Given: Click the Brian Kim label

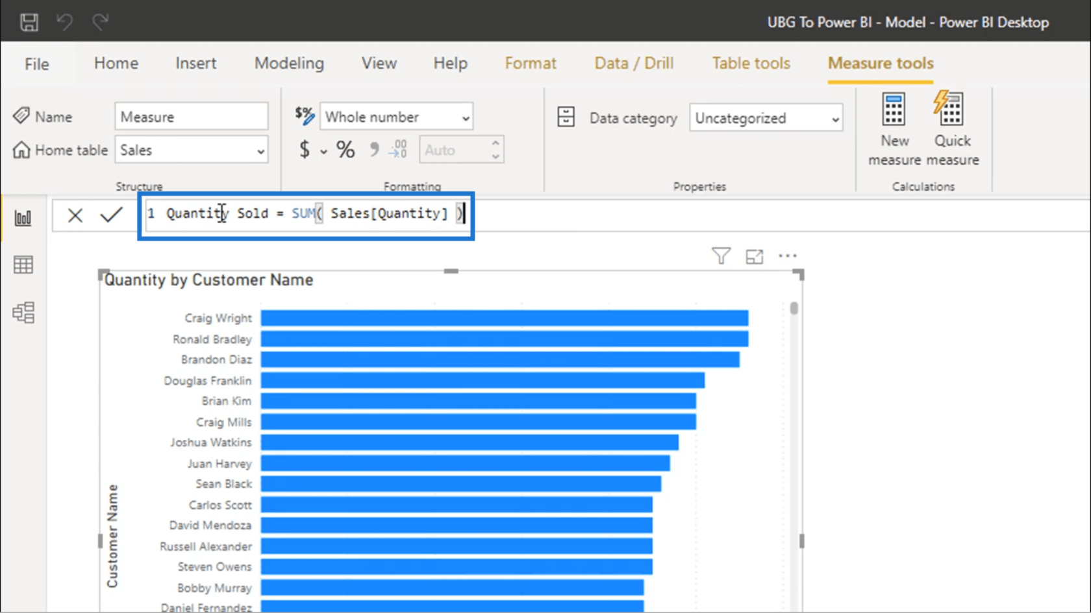Looking at the screenshot, I should coord(227,401).
